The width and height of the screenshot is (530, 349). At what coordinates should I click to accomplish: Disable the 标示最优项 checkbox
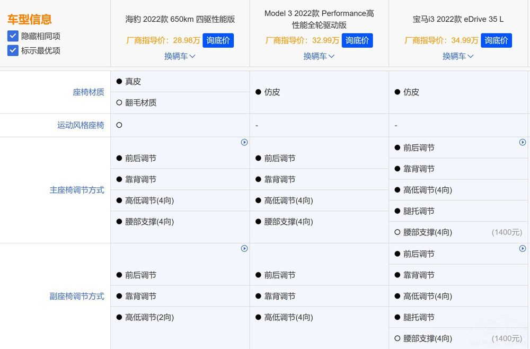coord(13,49)
